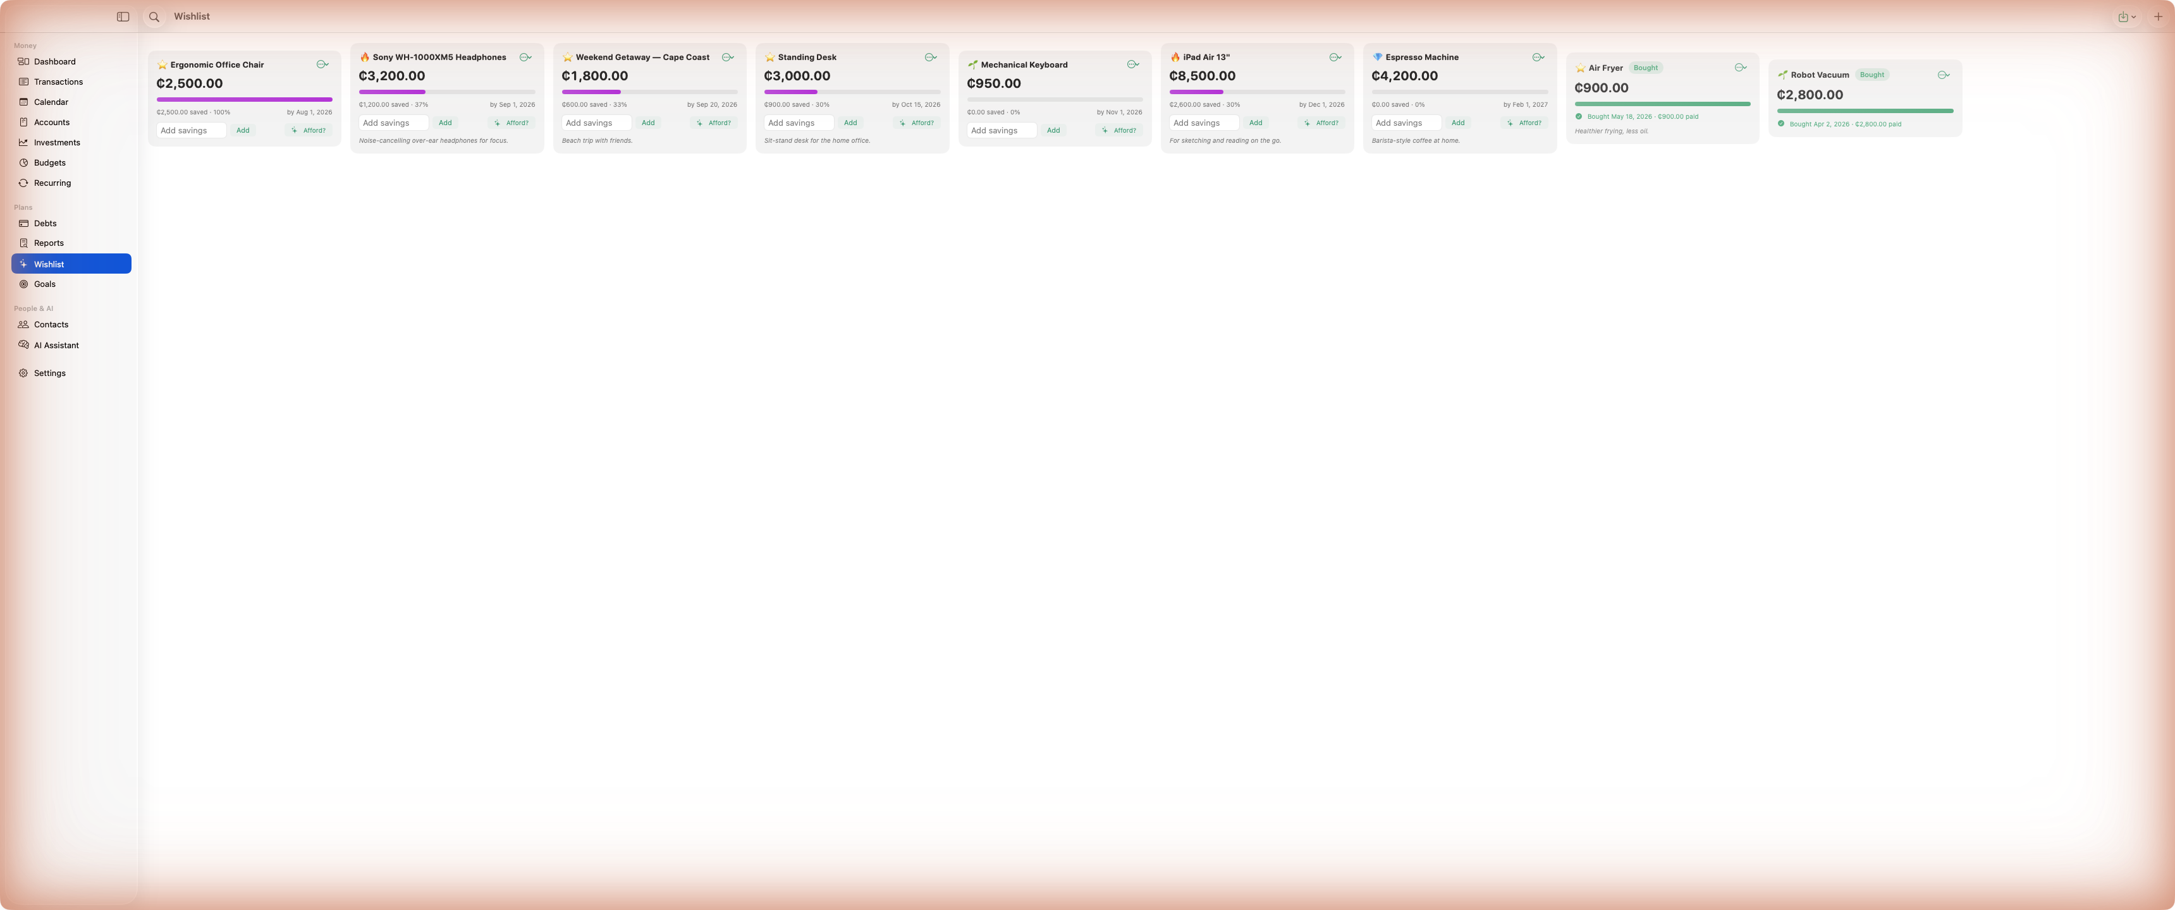Click the plus icon to add item

2157,17
